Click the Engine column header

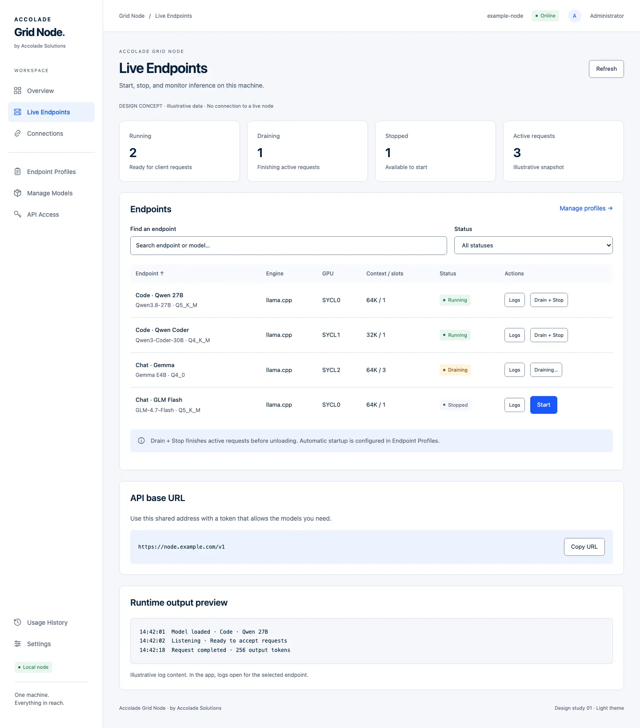point(275,274)
